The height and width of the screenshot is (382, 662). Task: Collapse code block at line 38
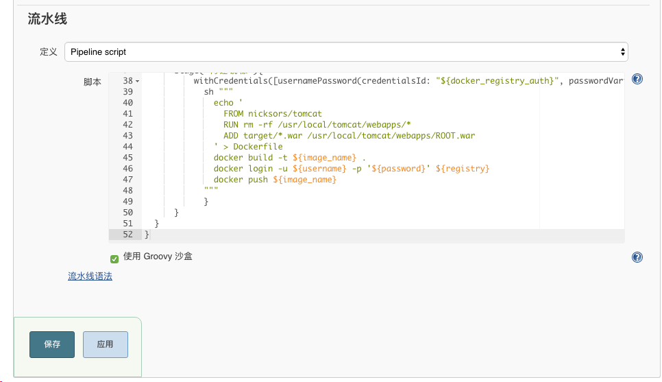pos(138,81)
